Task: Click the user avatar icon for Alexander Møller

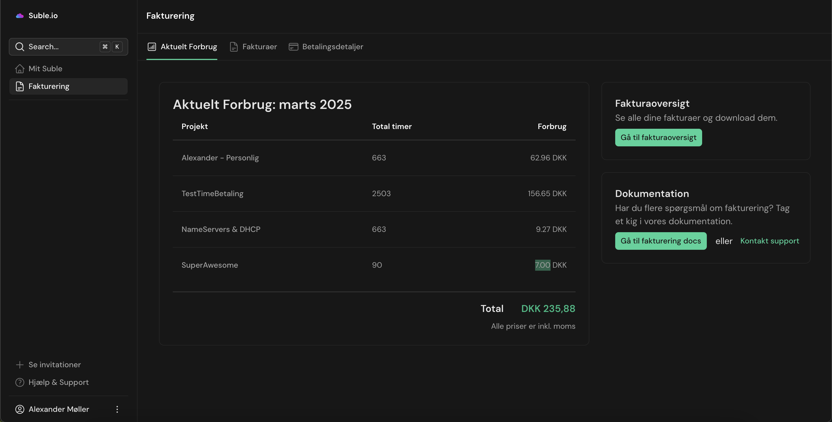Action: [x=20, y=409]
